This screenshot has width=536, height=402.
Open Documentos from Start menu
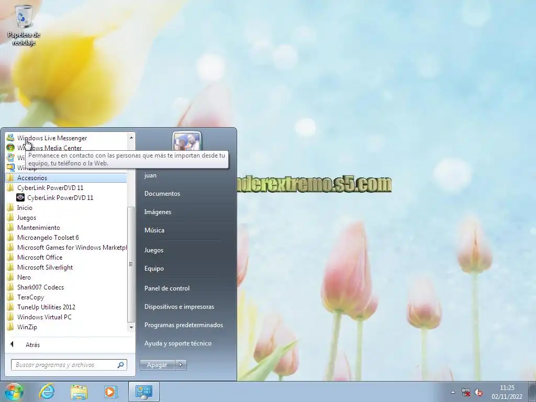coord(162,194)
